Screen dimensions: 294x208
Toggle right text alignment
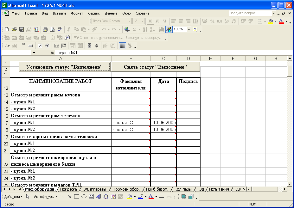(x=188, y=21)
